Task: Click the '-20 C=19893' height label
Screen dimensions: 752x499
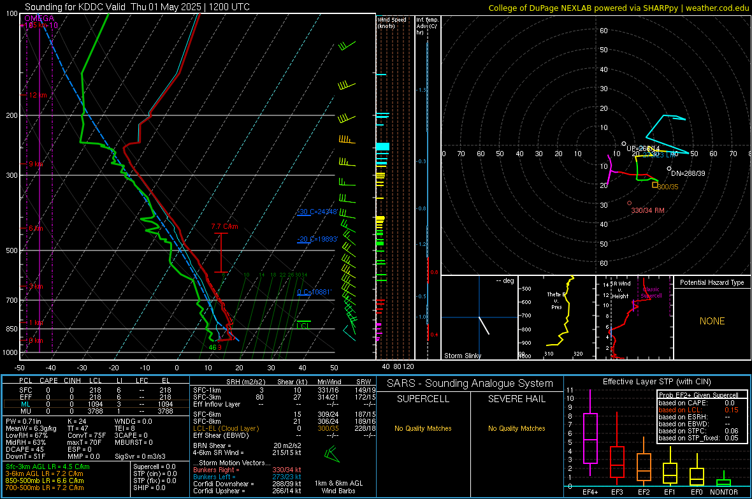Action: tap(317, 239)
